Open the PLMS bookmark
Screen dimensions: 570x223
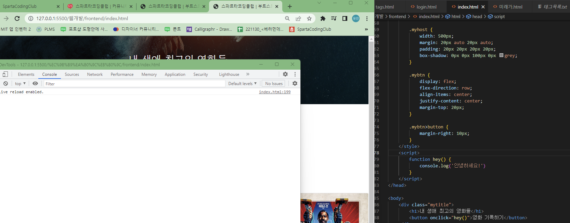coord(46,29)
